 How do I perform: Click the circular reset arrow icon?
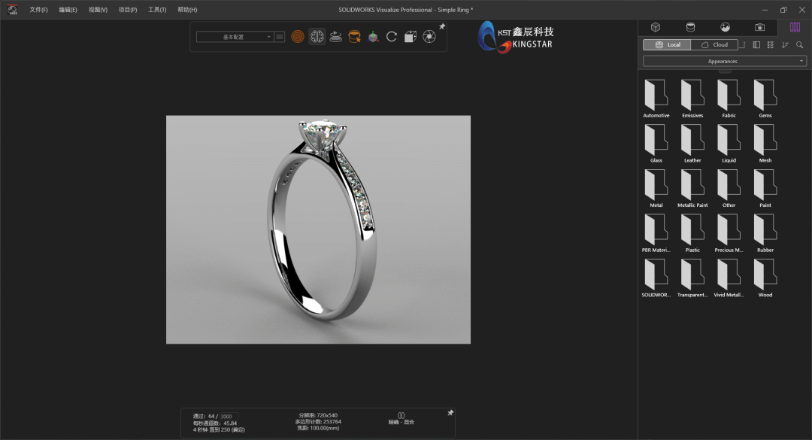click(392, 35)
